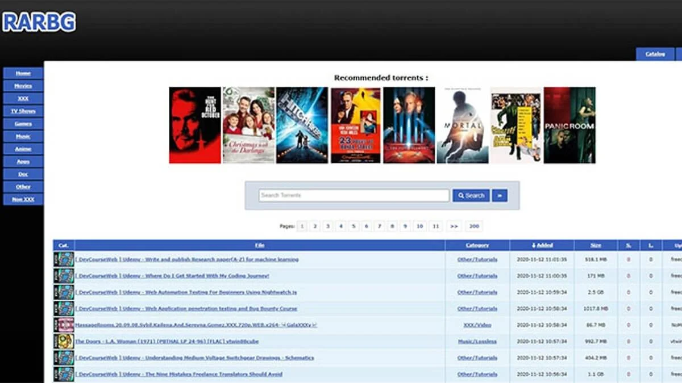This screenshot has height=383, width=682.
Task: Click the Cat. column header
Action: (64, 245)
